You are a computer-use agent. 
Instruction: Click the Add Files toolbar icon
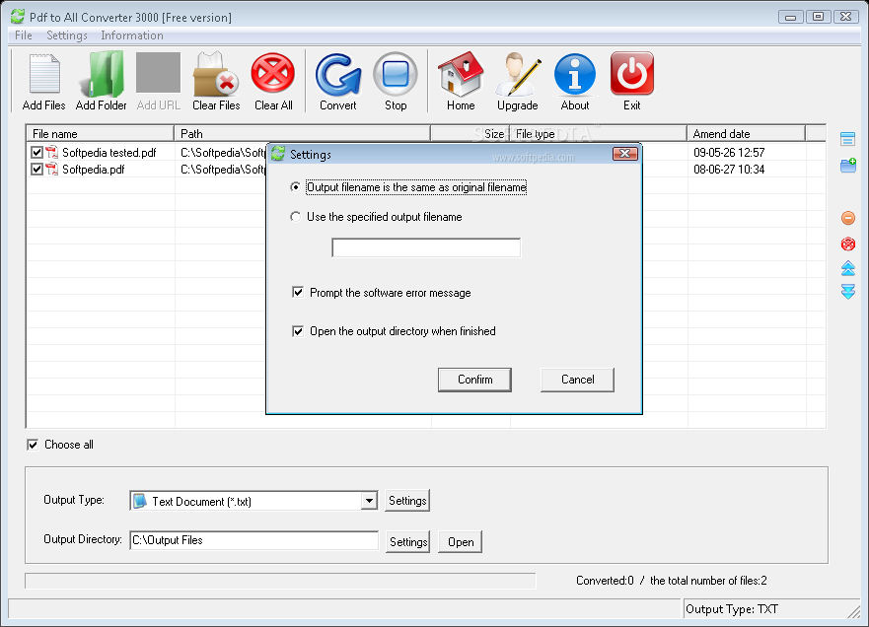click(43, 74)
